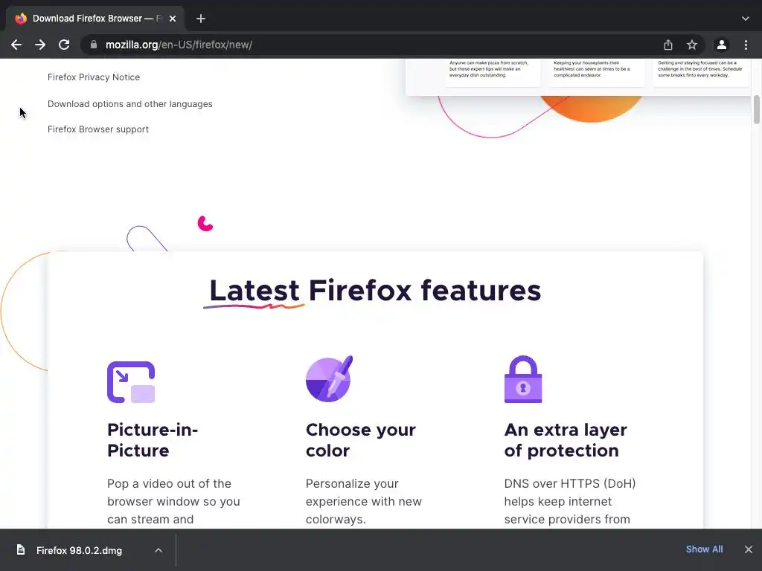Share this page using the share icon
Viewport: 762px width, 571px height.
(x=668, y=45)
